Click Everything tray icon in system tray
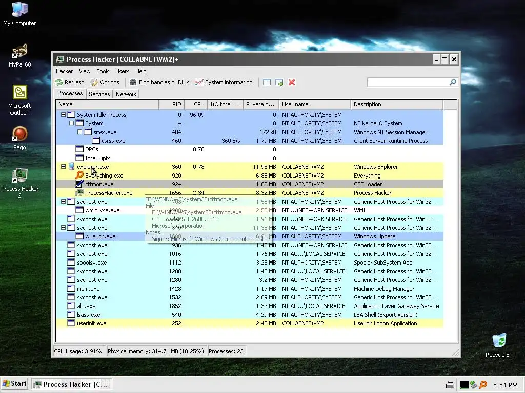 click(483, 385)
